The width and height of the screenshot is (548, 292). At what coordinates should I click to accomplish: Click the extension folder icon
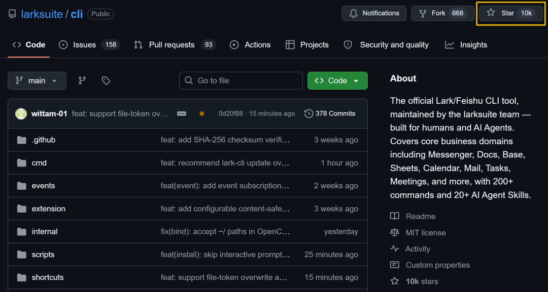click(x=22, y=209)
